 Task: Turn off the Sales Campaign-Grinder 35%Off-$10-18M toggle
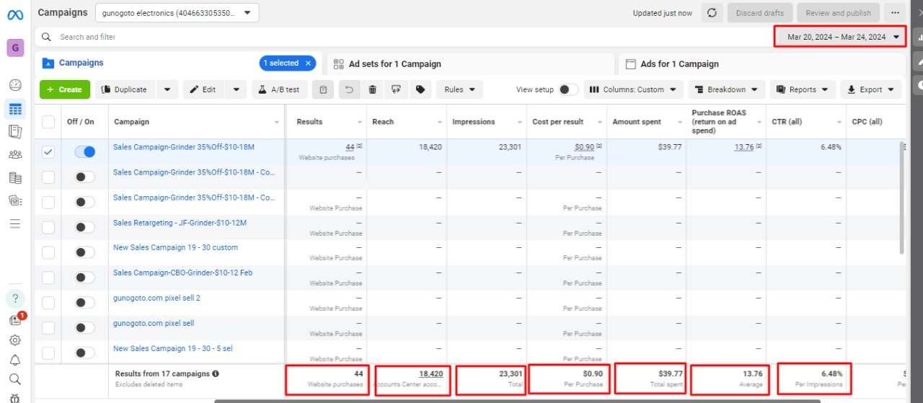pos(85,152)
